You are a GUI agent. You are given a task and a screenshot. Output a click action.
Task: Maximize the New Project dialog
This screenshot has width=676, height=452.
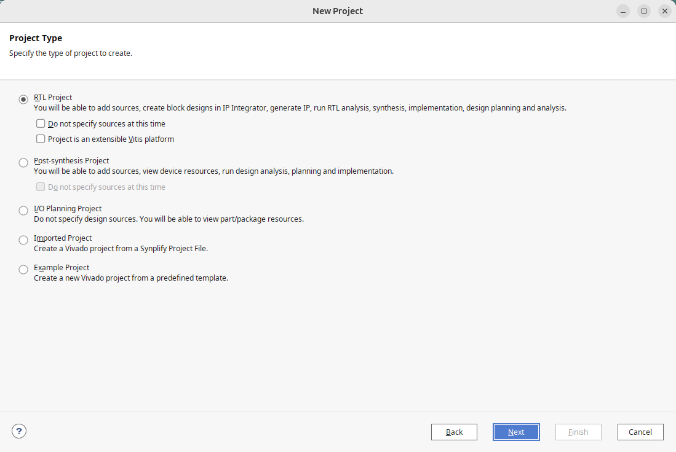point(644,11)
